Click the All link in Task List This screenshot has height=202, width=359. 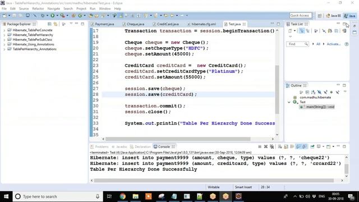tap(318, 44)
